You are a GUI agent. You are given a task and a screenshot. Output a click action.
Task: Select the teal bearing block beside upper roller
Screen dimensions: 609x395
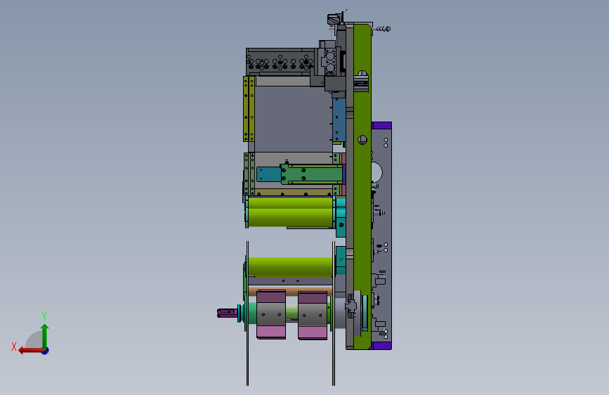click(x=341, y=217)
